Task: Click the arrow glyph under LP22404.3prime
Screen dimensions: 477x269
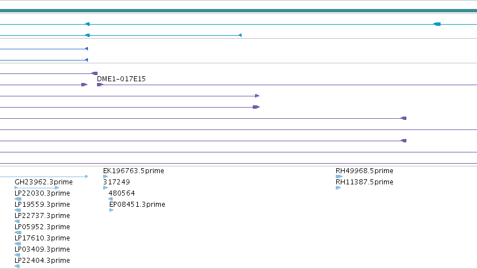Action: pos(17,266)
